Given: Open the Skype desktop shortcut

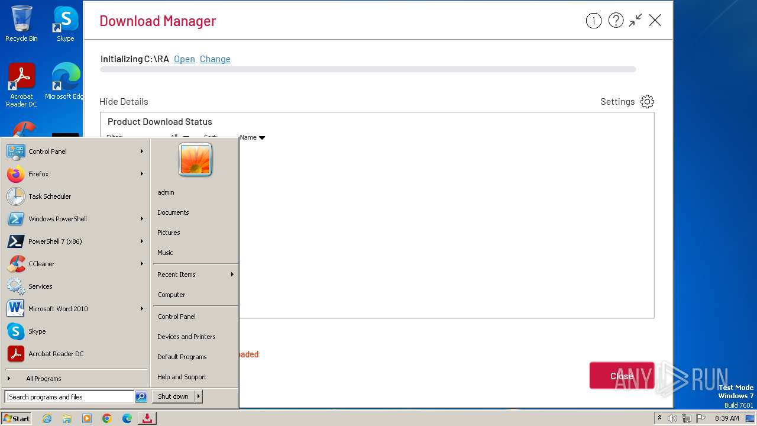Looking at the screenshot, I should tap(66, 24).
